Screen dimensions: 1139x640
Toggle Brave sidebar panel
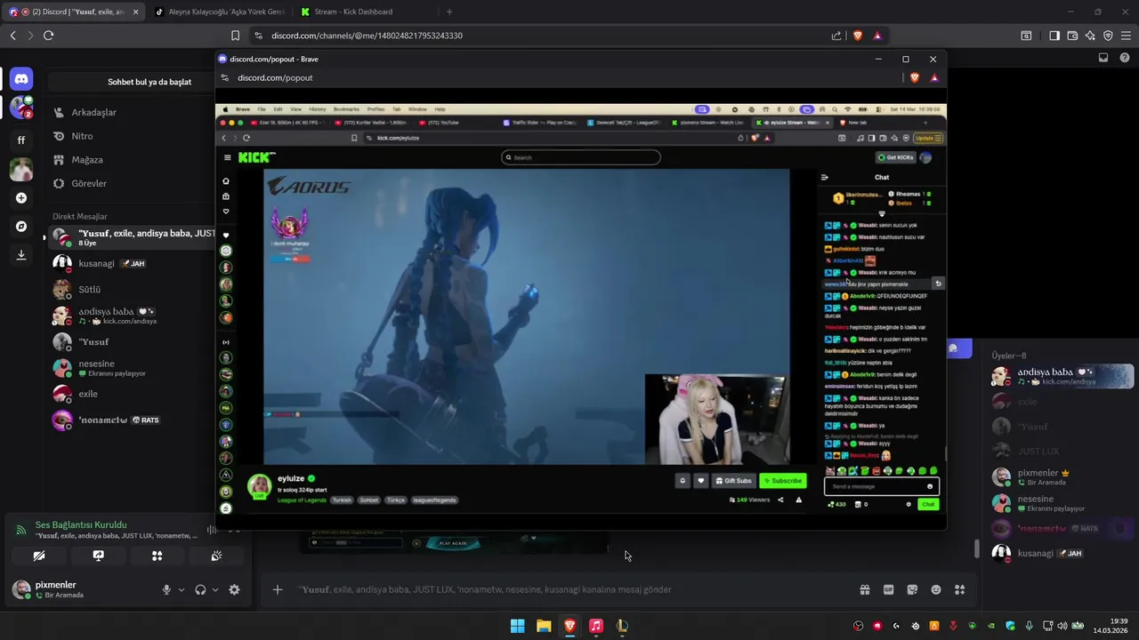coord(1054,36)
